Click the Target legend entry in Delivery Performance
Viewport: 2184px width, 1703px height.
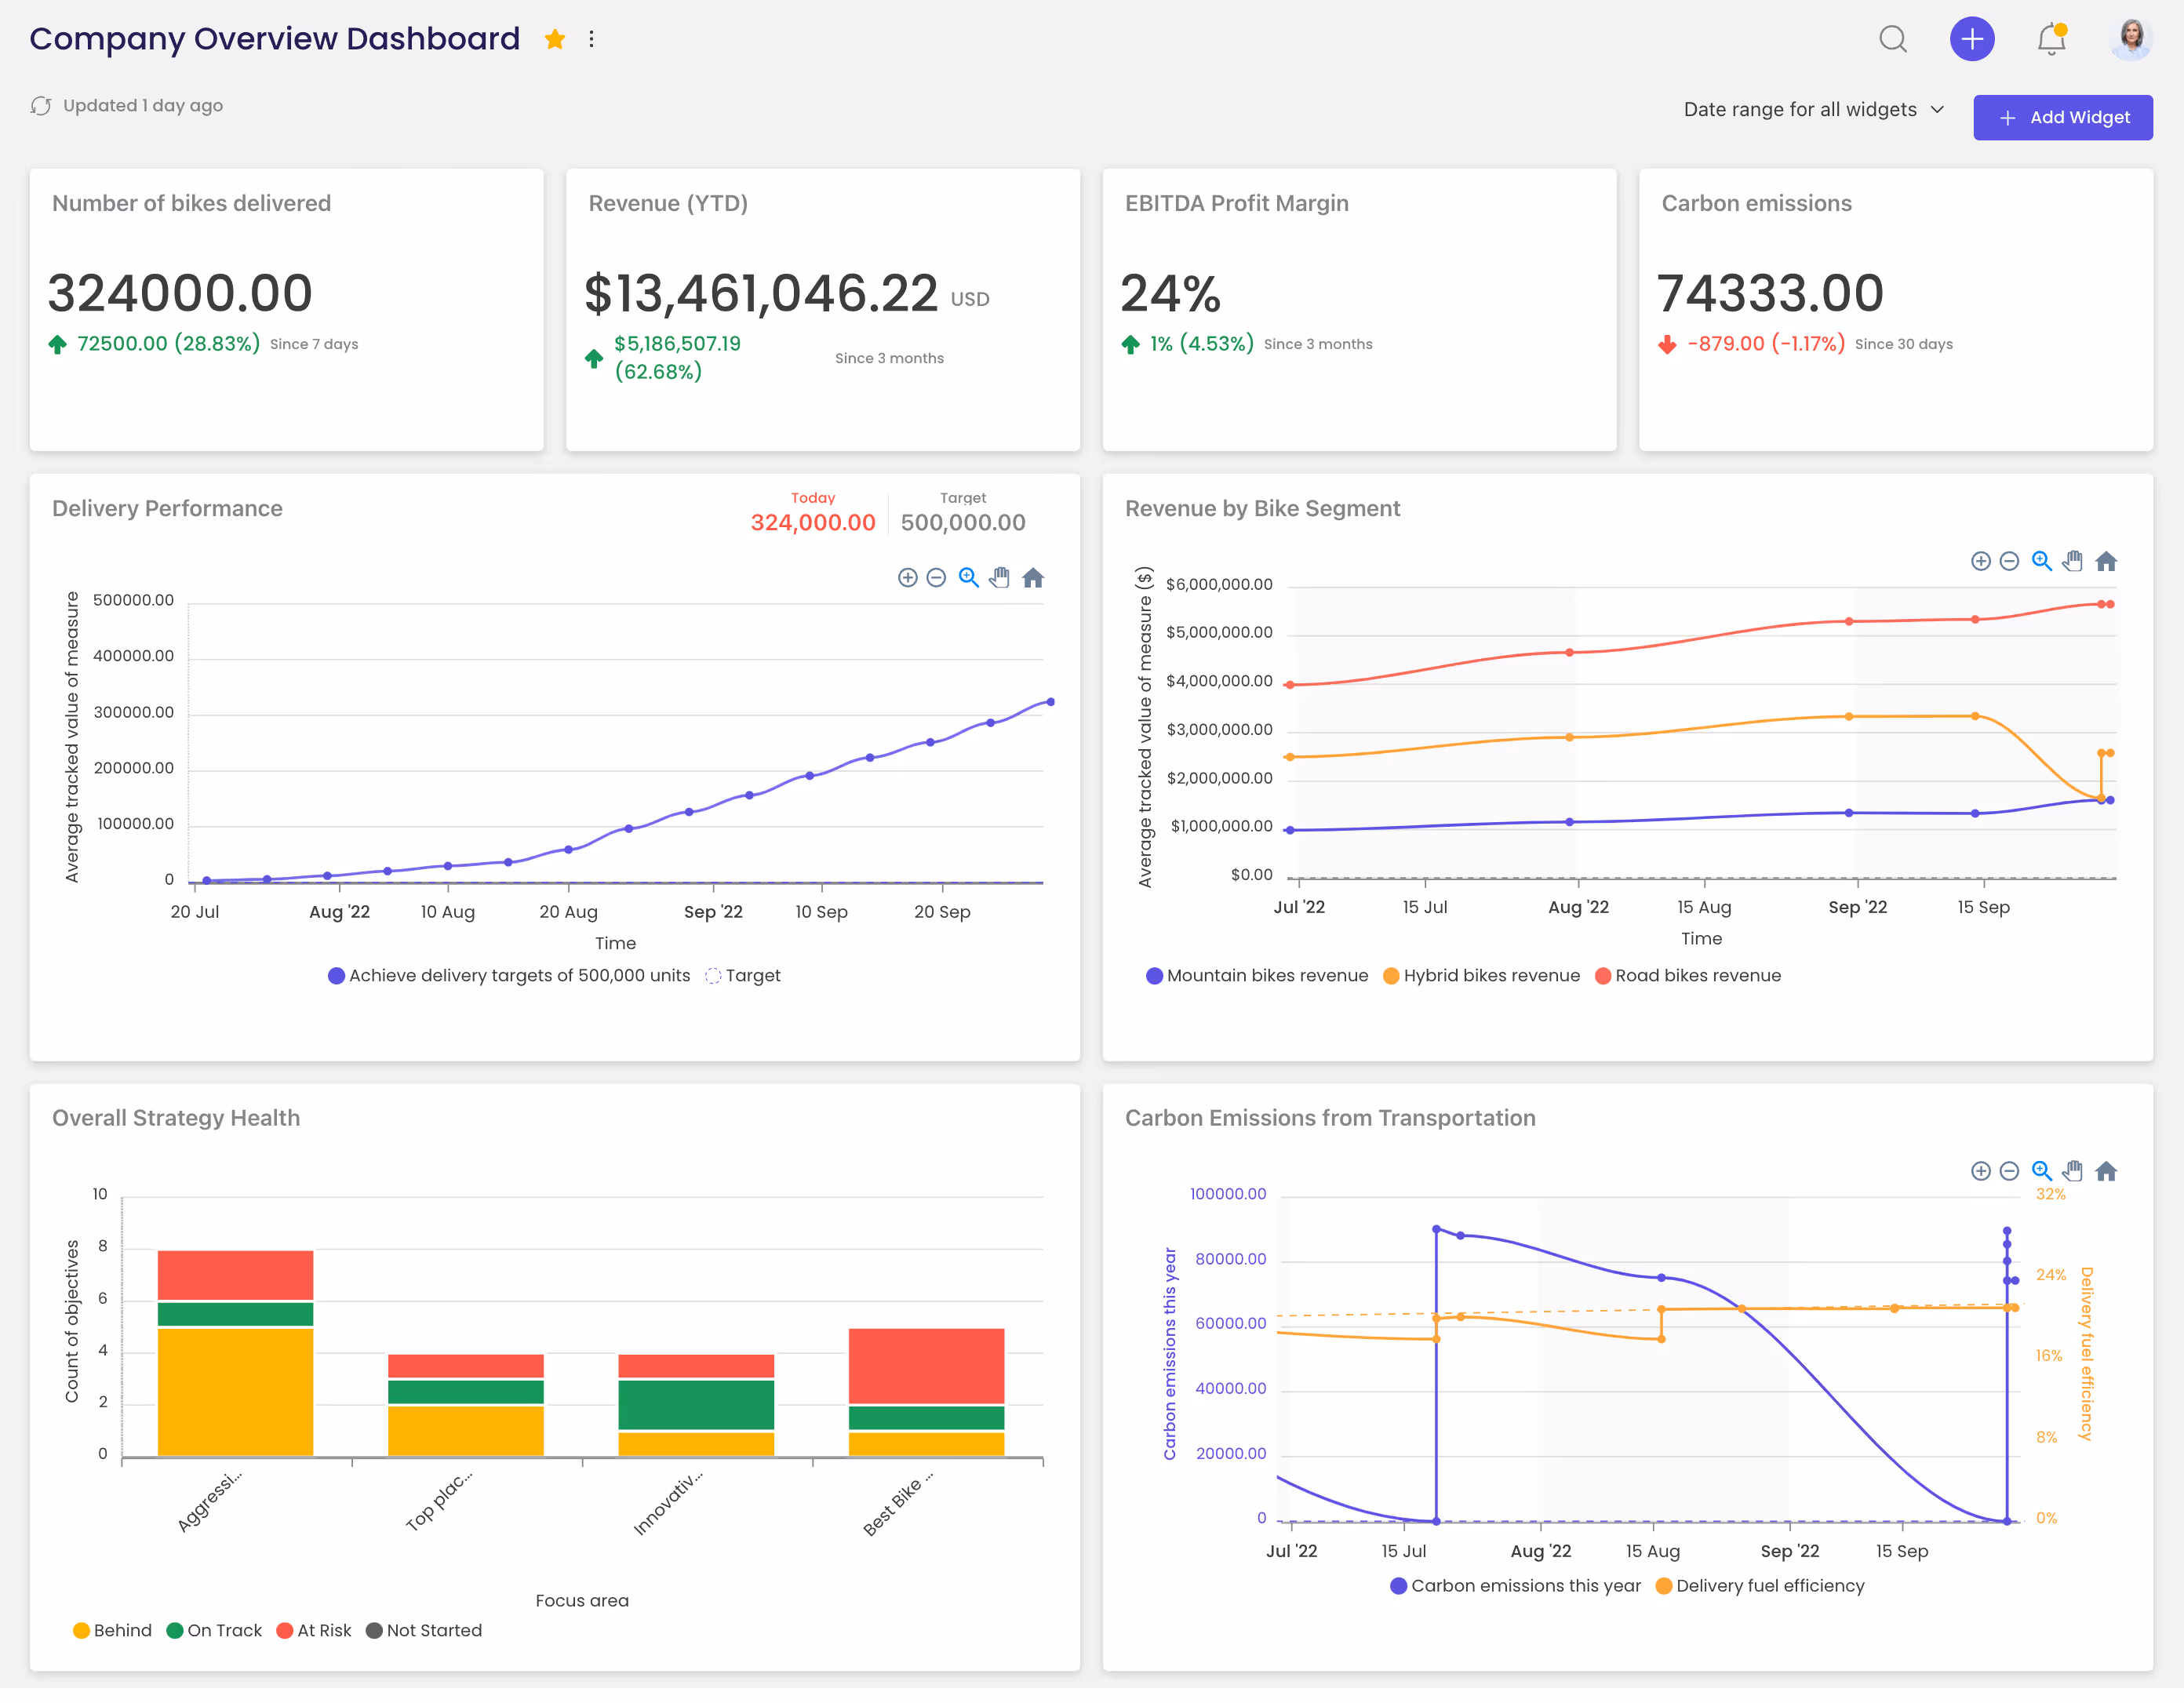pyautogui.click(x=742, y=975)
